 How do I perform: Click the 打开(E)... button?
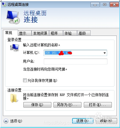pos(98,105)
